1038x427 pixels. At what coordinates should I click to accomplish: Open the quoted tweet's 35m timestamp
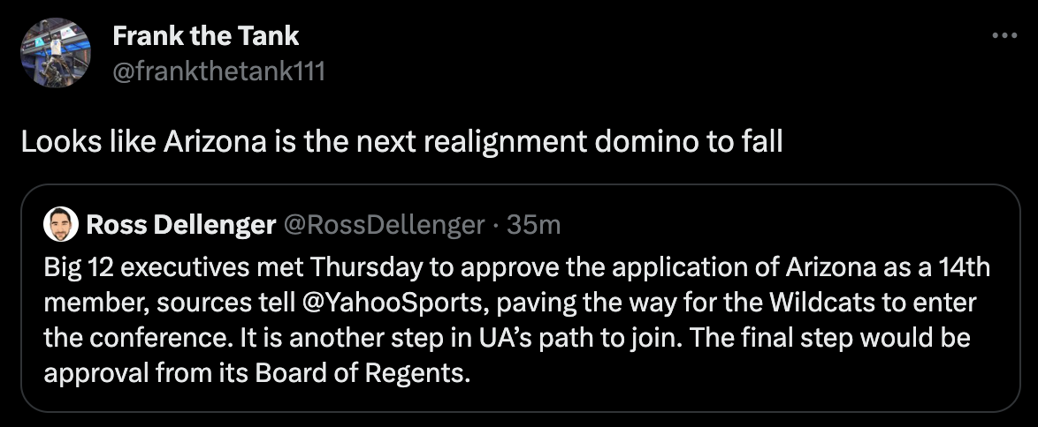[x=536, y=226]
